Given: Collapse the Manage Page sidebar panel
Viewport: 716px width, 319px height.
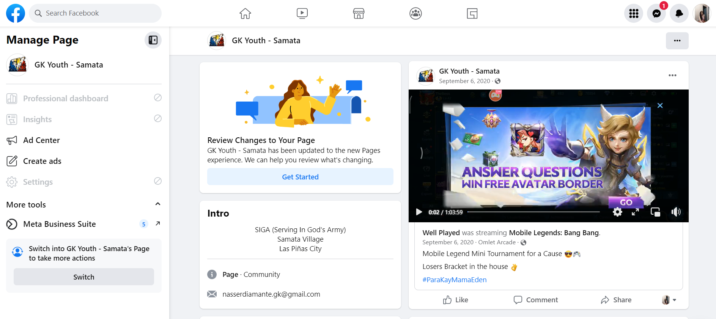Looking at the screenshot, I should click(x=153, y=40).
